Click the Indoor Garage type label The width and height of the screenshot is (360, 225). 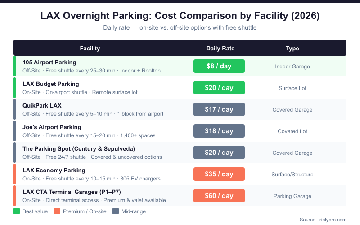pyautogui.click(x=292, y=67)
